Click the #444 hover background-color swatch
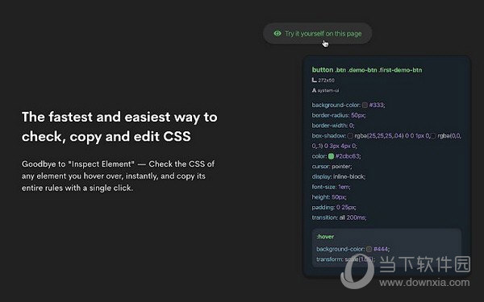 369,249
